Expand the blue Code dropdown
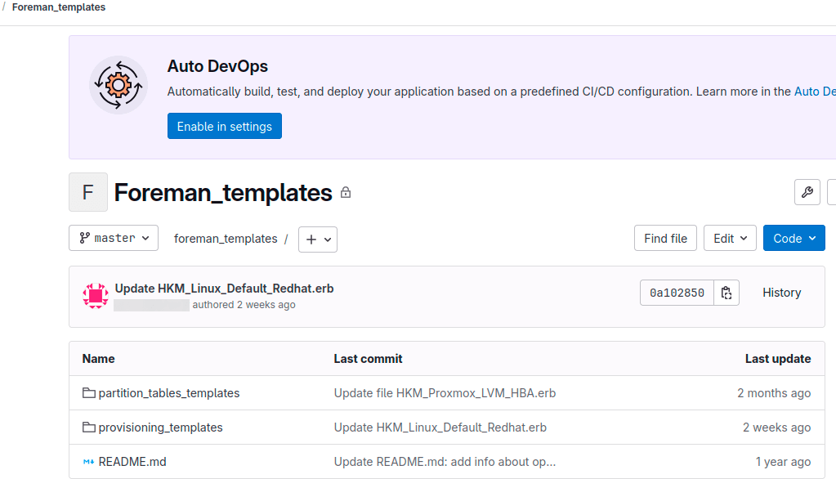The width and height of the screenshot is (836, 479). click(794, 239)
